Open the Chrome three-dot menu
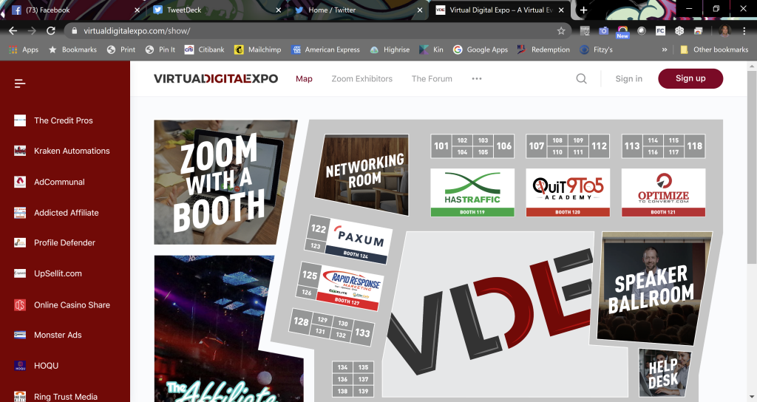 click(744, 31)
